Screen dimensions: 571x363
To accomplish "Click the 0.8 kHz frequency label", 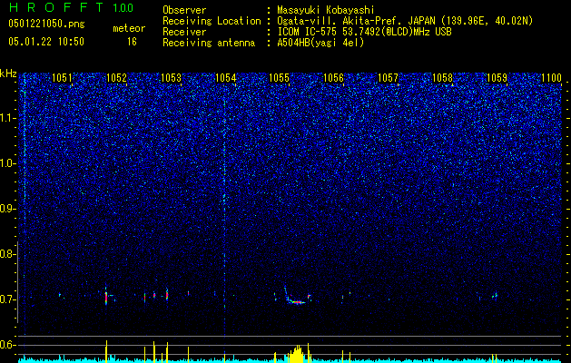I will (x=7, y=254).
